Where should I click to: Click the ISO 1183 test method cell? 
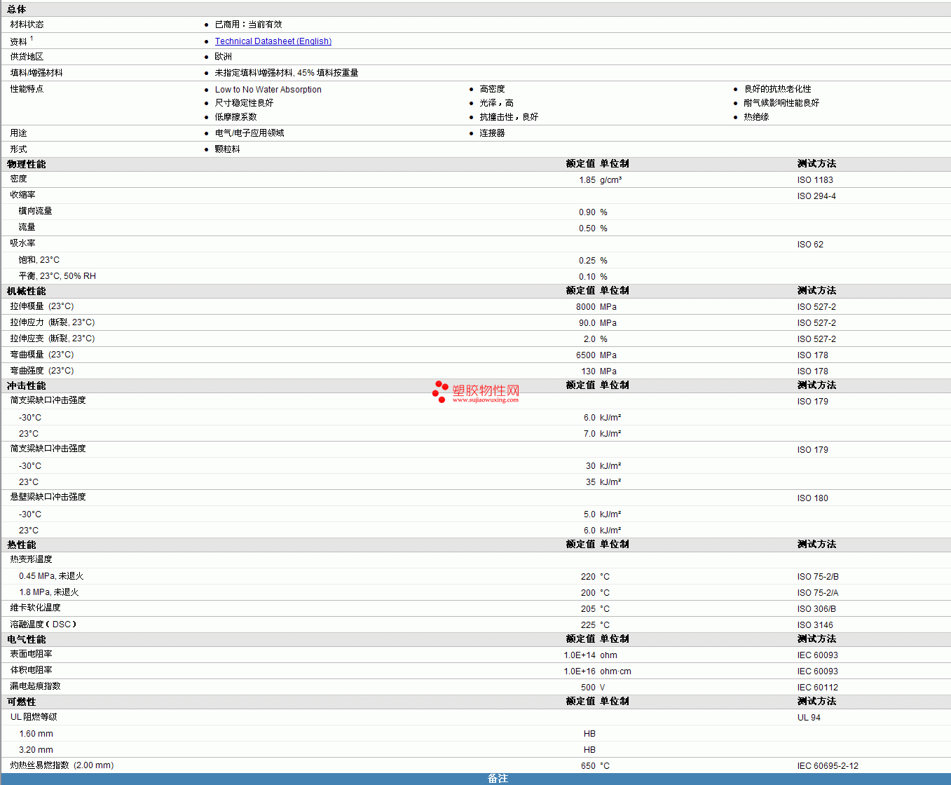click(815, 180)
